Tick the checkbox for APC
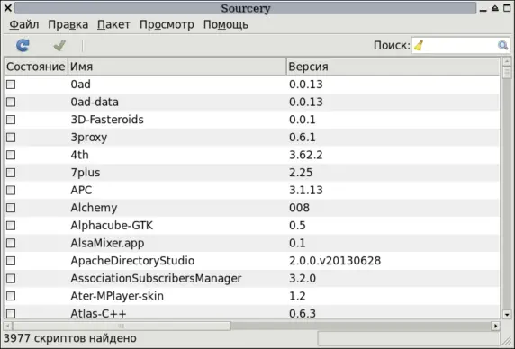This screenshot has height=349, width=515. click(11, 191)
